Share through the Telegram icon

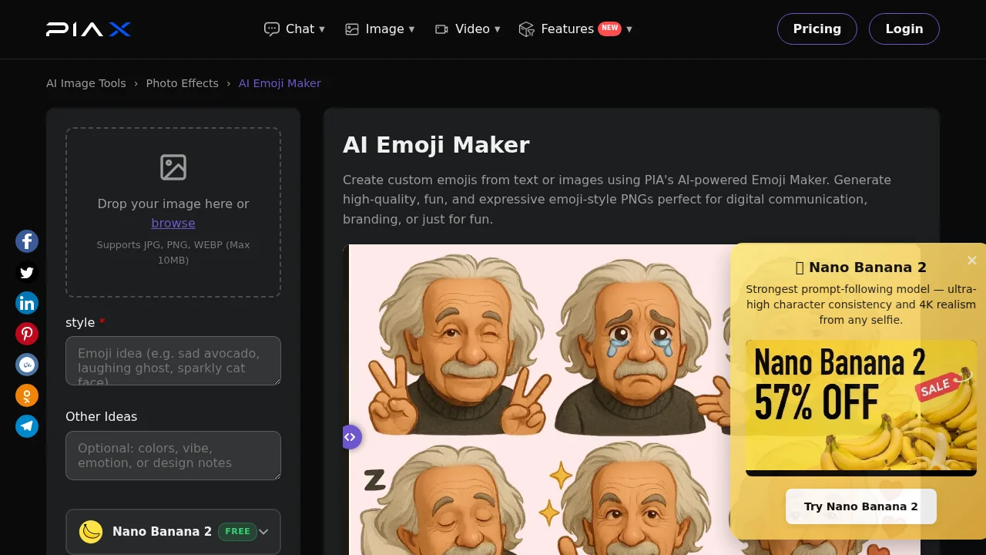tap(27, 426)
